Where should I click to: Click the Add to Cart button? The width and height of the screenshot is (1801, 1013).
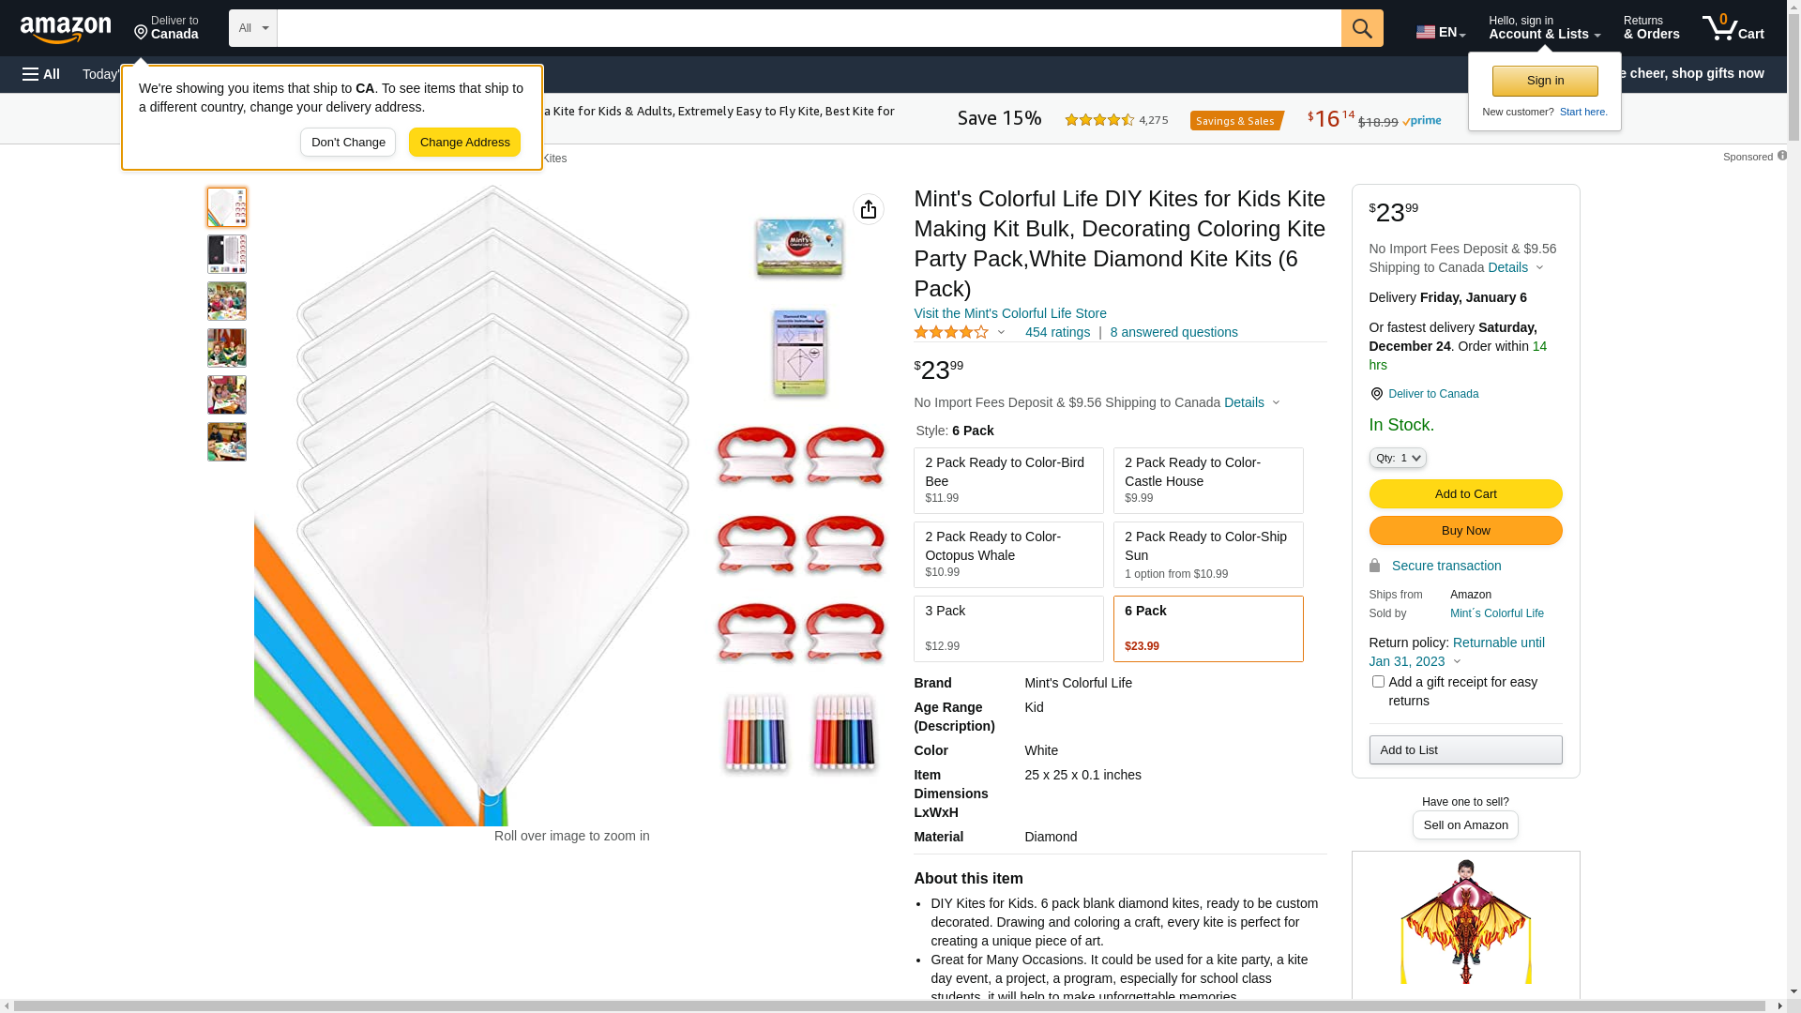pyautogui.click(x=1464, y=493)
